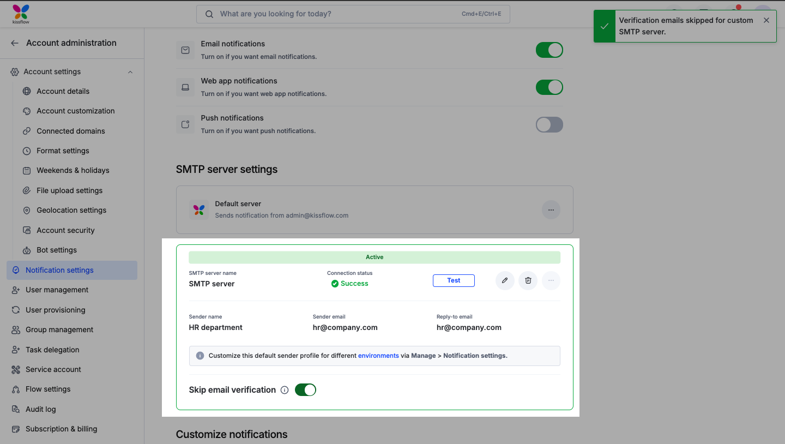Screen dimensions: 785x444
Task: Open the Default server three-dot options
Action: (x=551, y=210)
